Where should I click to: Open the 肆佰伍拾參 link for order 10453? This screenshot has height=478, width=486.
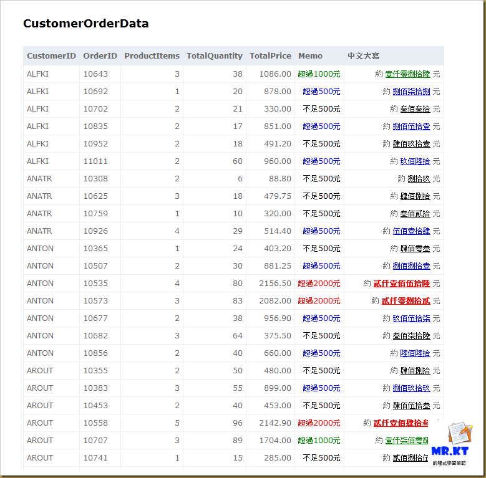coord(411,405)
